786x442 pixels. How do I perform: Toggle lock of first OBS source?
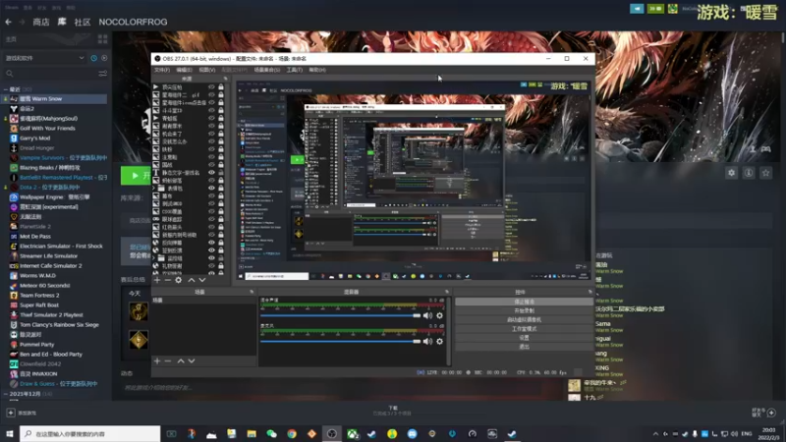[x=220, y=87]
